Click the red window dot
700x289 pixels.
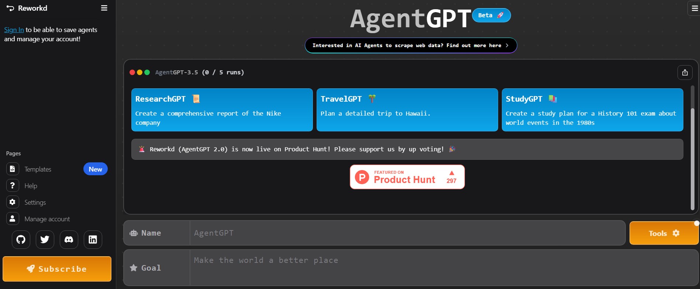tap(132, 73)
